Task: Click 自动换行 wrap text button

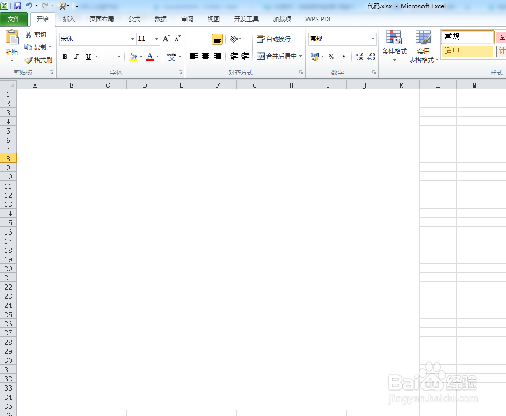Action: tap(274, 39)
